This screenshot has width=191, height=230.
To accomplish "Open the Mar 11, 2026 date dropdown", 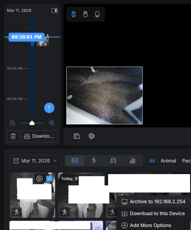I will pos(36,161).
